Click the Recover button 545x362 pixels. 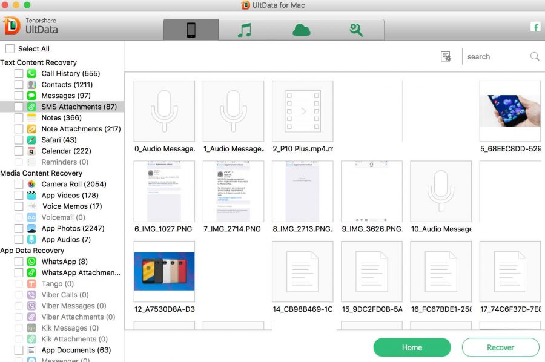coord(501,347)
